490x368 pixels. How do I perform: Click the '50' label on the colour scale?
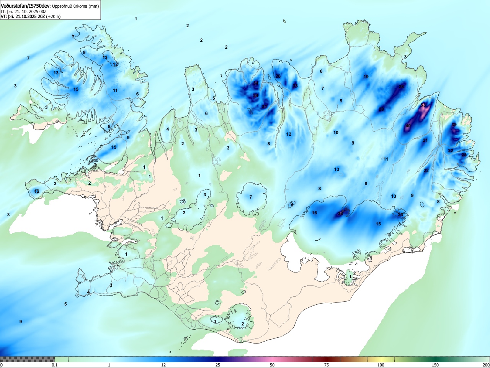point(272,365)
